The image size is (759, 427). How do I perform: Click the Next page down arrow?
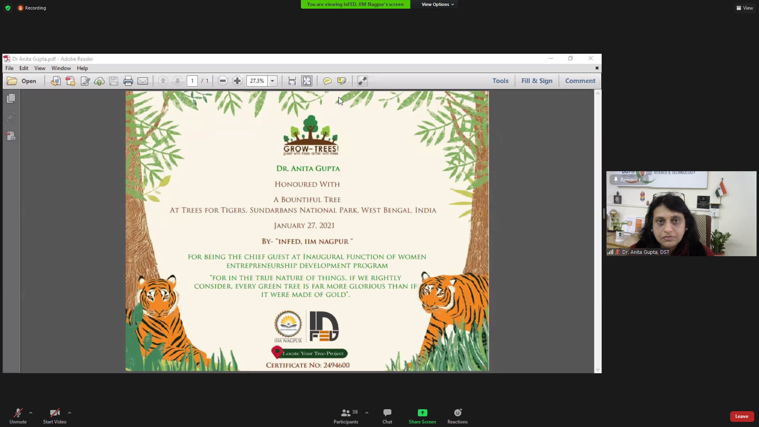(177, 81)
